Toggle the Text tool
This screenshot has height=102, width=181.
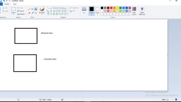(x=36, y=9)
